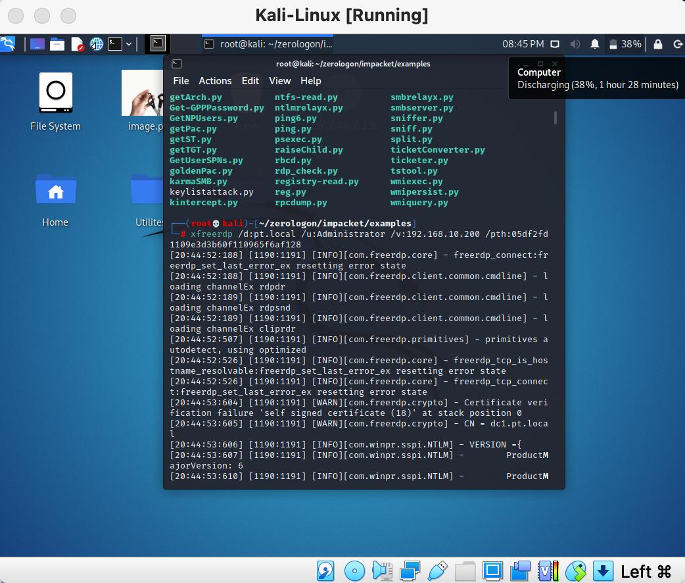Click VirtualBox network adapters icon

[410, 571]
